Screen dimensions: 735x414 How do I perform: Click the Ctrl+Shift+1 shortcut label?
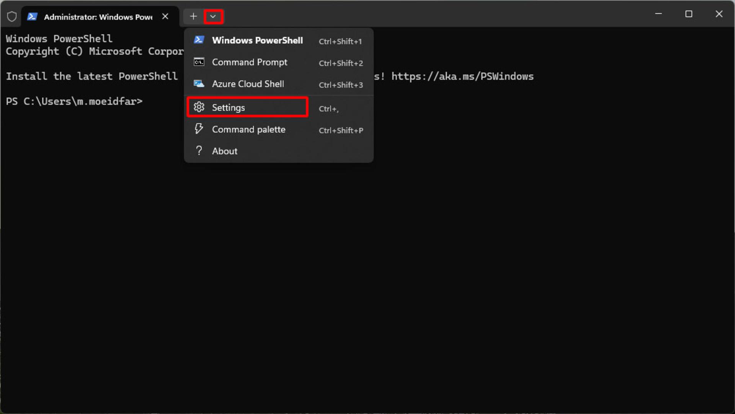(340, 41)
